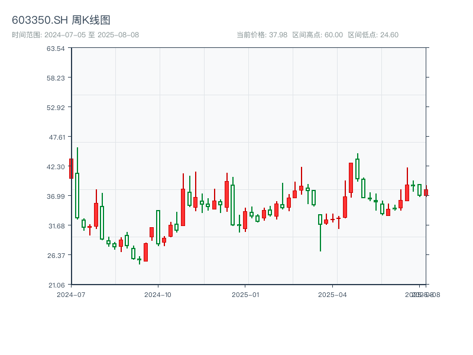This screenshot has width=473, height=355.
Task: Select the 36.99 y-axis price label
Action: [55, 196]
